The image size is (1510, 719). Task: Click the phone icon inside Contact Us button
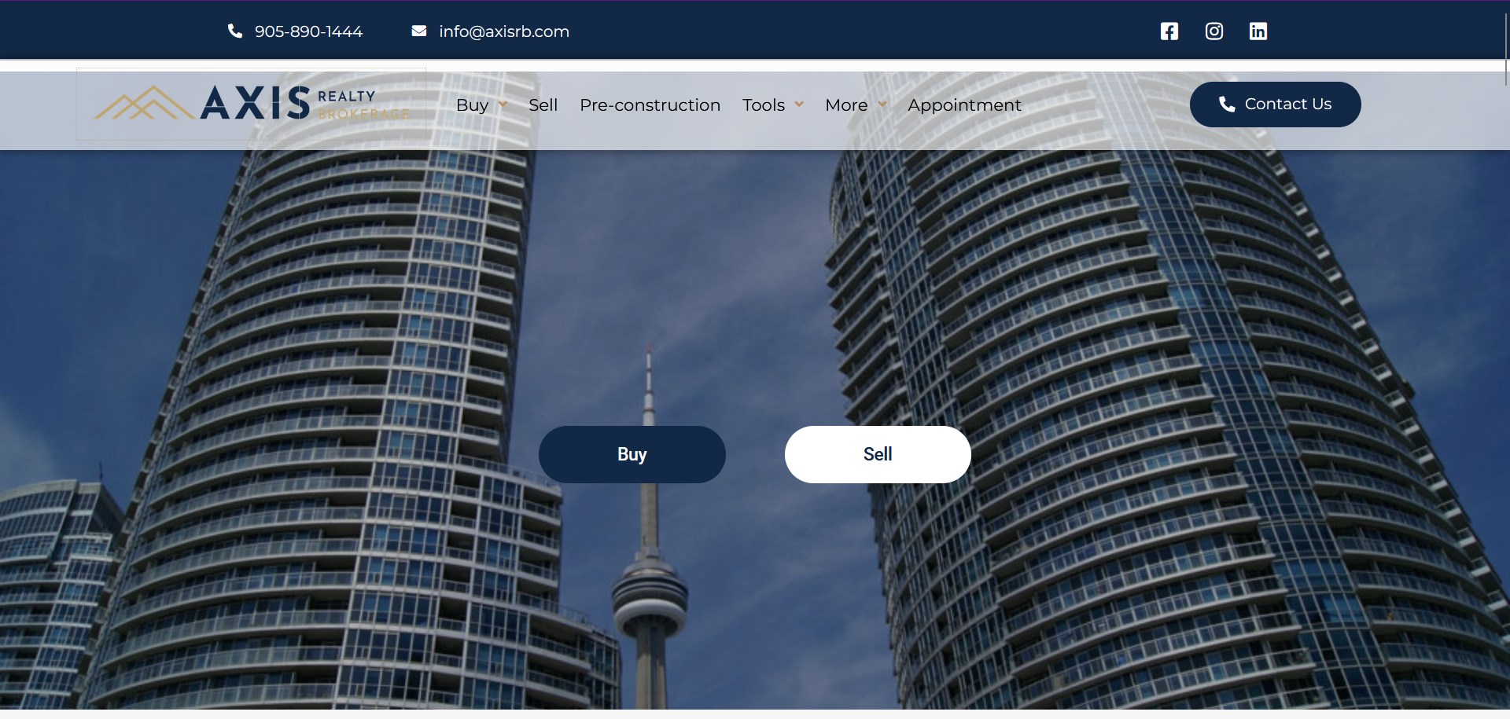(x=1226, y=105)
